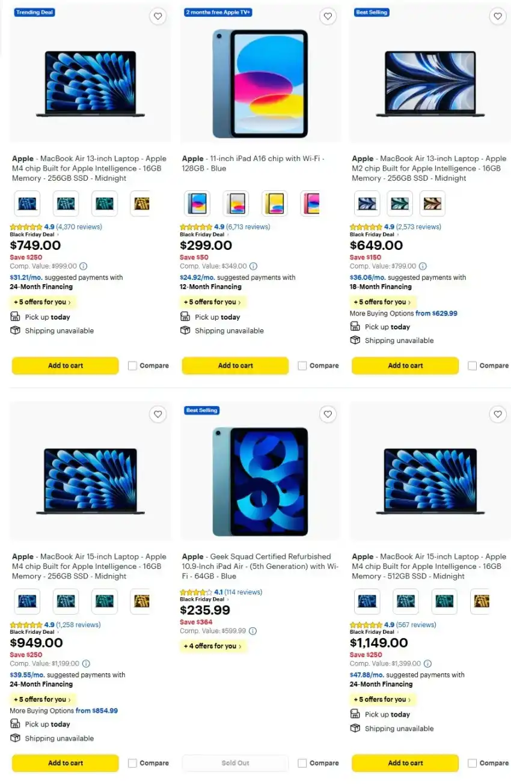Click the heart icon on the 11-inch iPad A16

(328, 17)
